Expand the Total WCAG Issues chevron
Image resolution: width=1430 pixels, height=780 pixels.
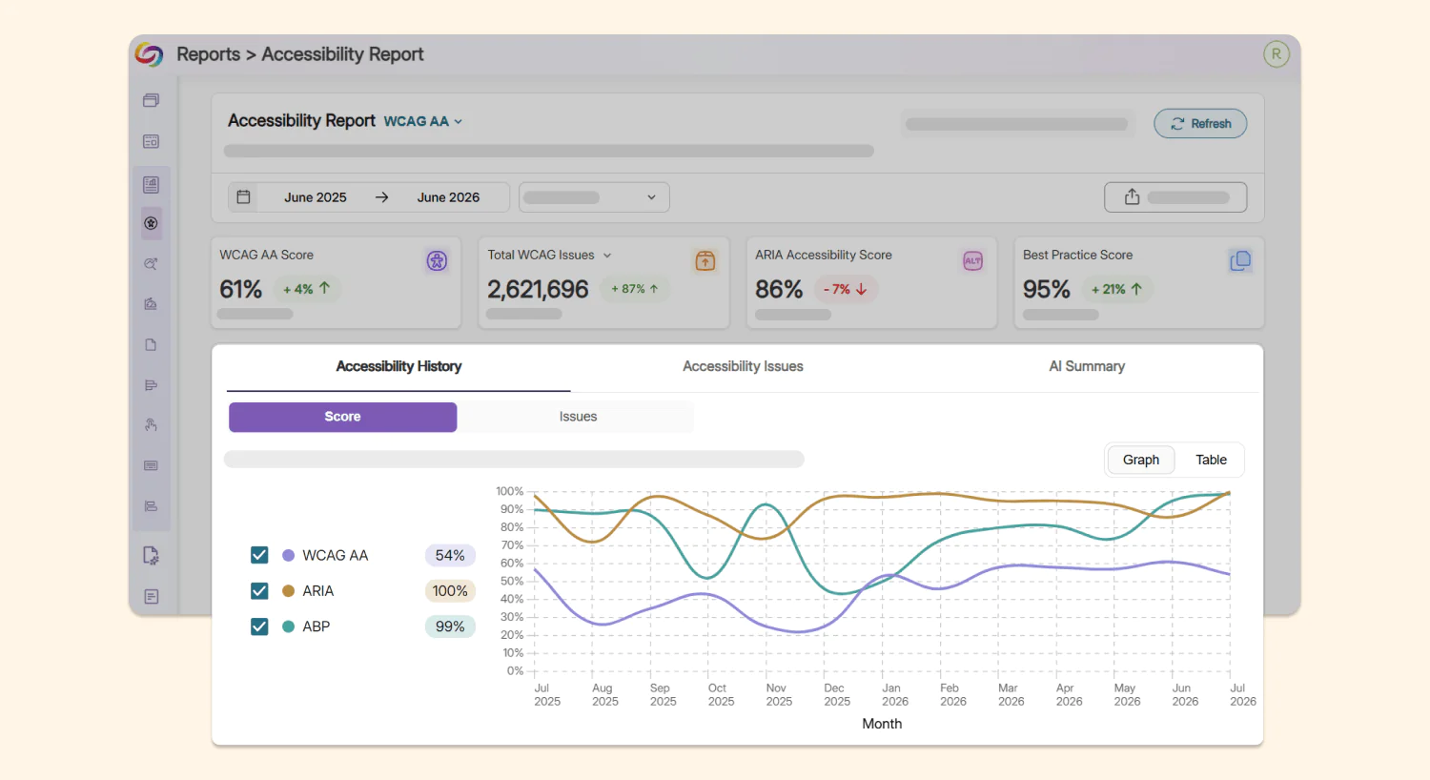point(607,256)
